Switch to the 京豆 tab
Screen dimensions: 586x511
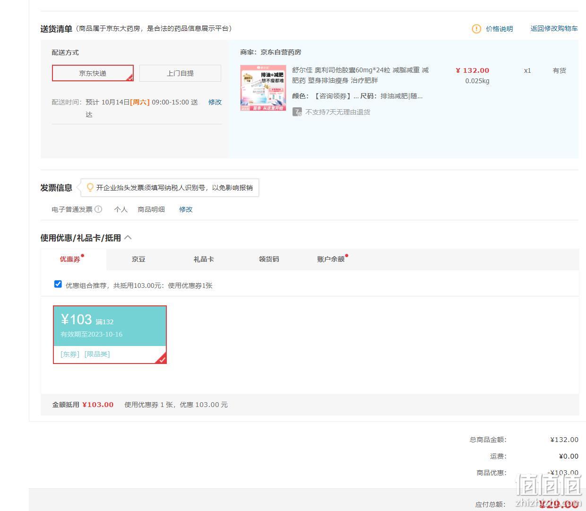tap(138, 259)
